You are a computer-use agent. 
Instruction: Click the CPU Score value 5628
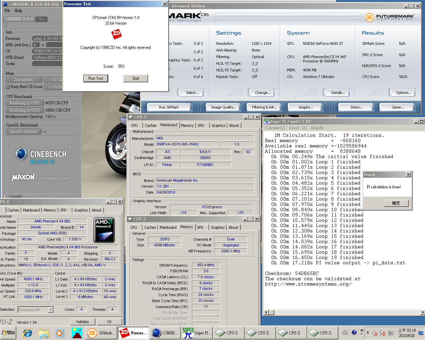(x=403, y=77)
